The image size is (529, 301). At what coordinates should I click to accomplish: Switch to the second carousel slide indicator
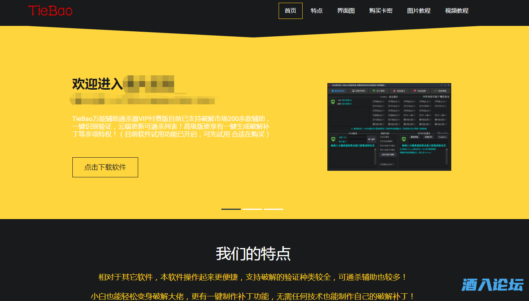252,209
